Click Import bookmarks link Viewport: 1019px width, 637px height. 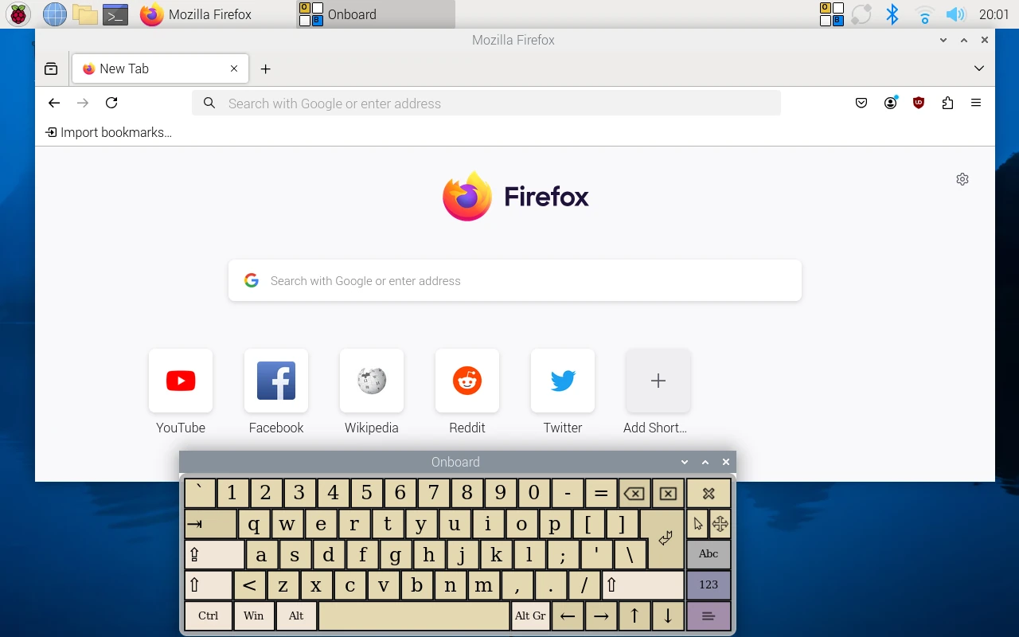tap(108, 132)
